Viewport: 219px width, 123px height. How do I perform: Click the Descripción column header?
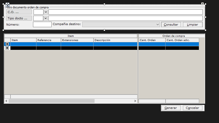pyautogui.click(x=115, y=40)
